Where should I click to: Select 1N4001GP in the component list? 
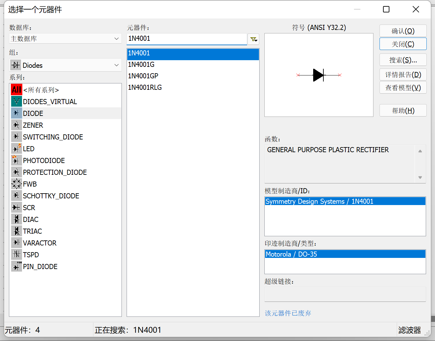click(193, 76)
